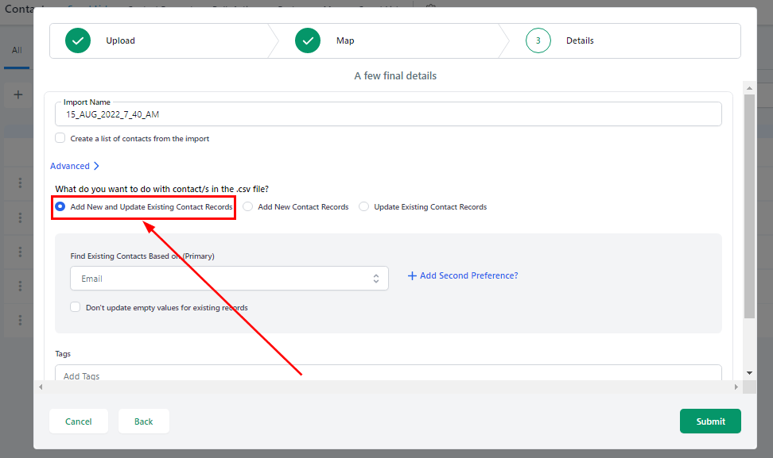Image resolution: width=773 pixels, height=458 pixels.
Task: Click the Import Name input field
Action: [x=388, y=114]
